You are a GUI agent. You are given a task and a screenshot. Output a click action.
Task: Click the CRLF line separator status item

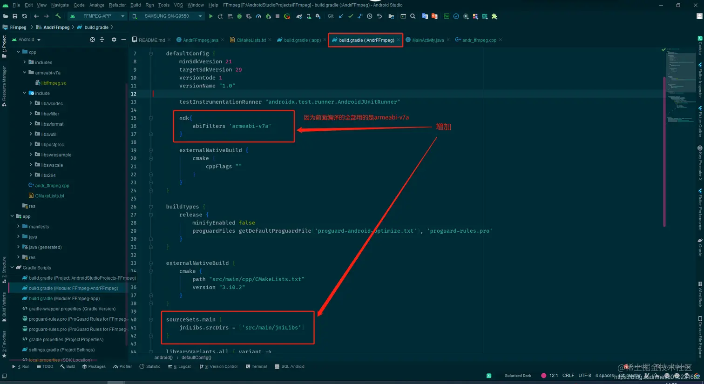(568, 376)
